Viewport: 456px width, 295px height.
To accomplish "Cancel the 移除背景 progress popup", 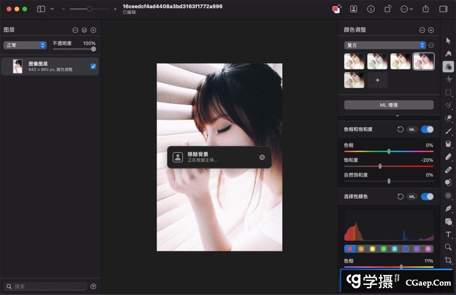I will coord(262,157).
